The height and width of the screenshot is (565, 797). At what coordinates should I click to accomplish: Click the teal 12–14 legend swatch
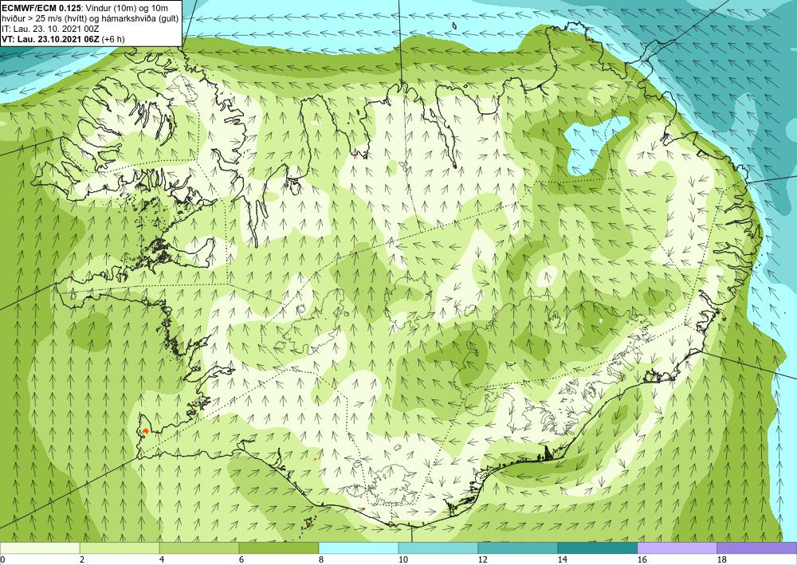click(518, 547)
